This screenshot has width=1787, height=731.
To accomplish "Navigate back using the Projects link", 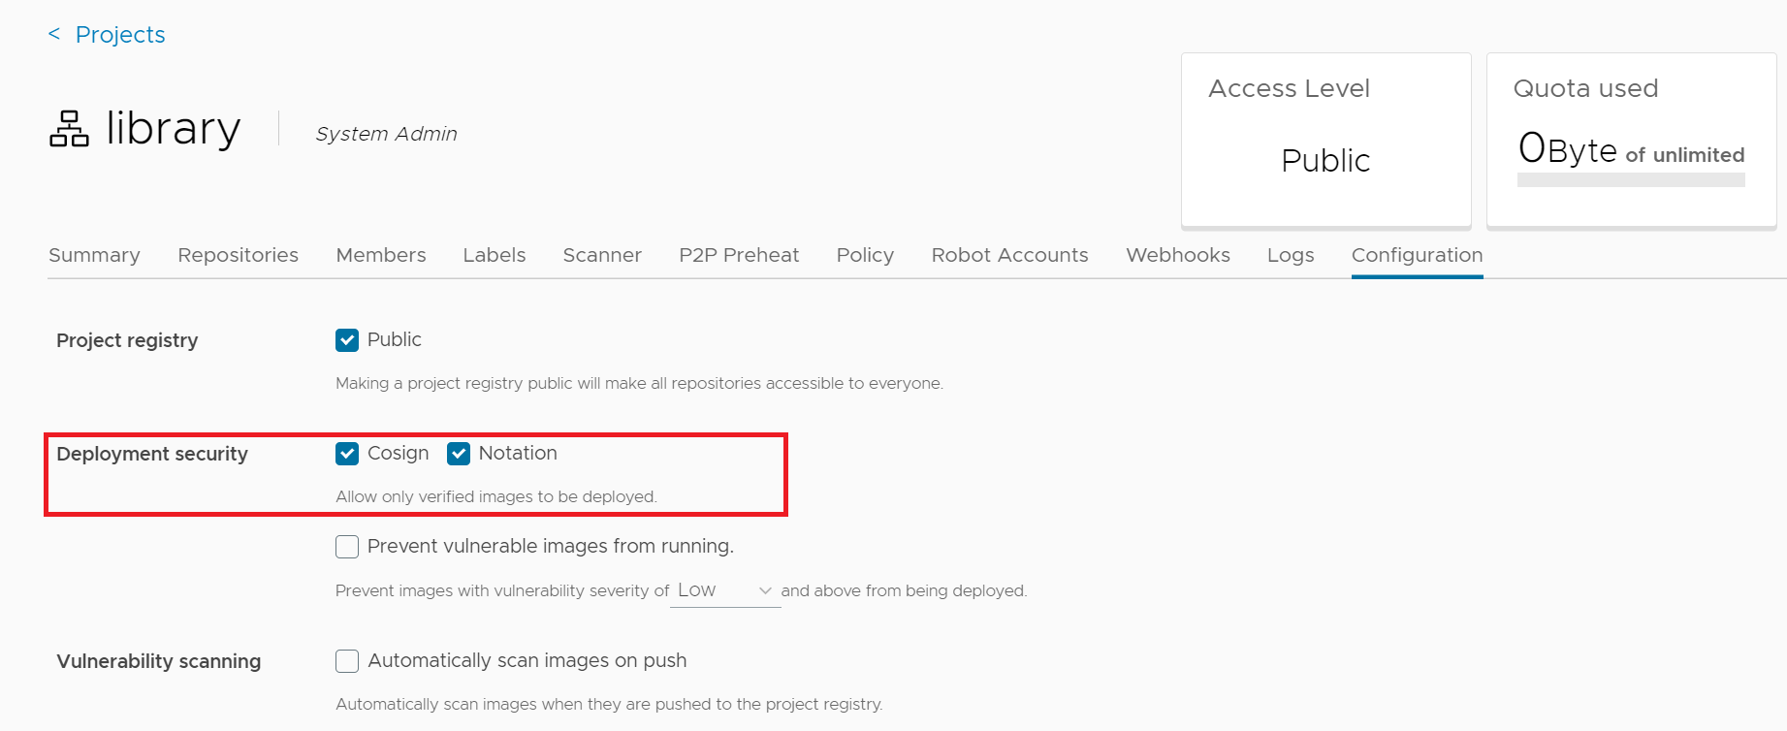I will tap(119, 33).
